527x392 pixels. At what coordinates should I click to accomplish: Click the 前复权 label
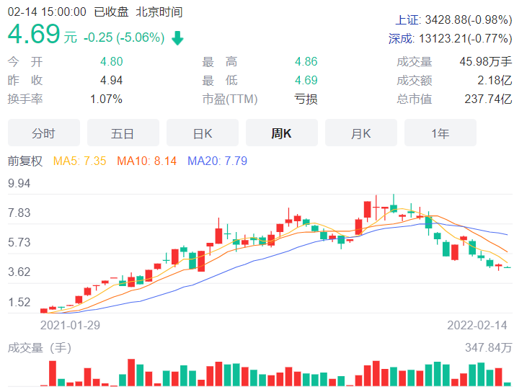25,161
